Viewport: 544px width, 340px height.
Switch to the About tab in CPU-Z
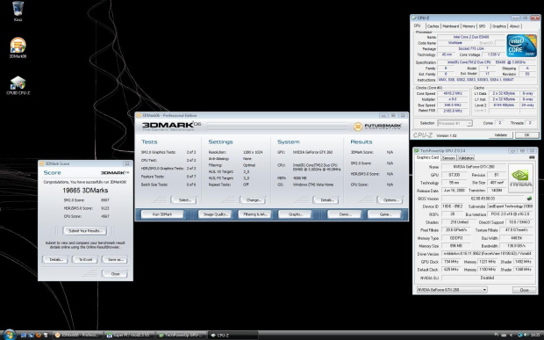coord(514,26)
